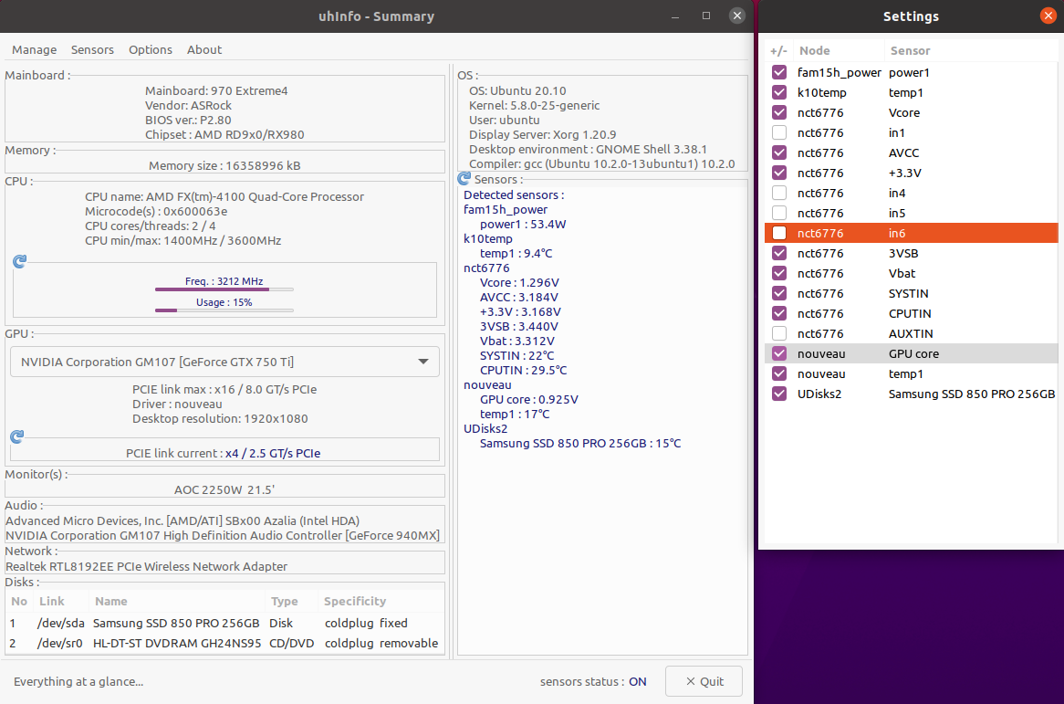This screenshot has height=704, width=1064.
Task: Open the Options menu
Action: 151,49
